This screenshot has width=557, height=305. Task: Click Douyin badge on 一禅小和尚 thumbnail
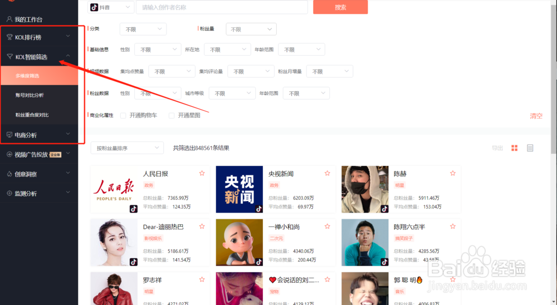click(258, 262)
